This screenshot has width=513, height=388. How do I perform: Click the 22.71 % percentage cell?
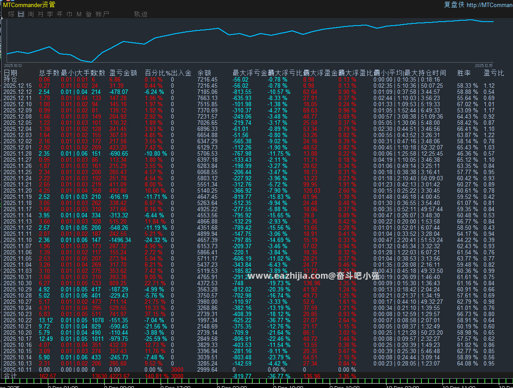(x=155, y=283)
